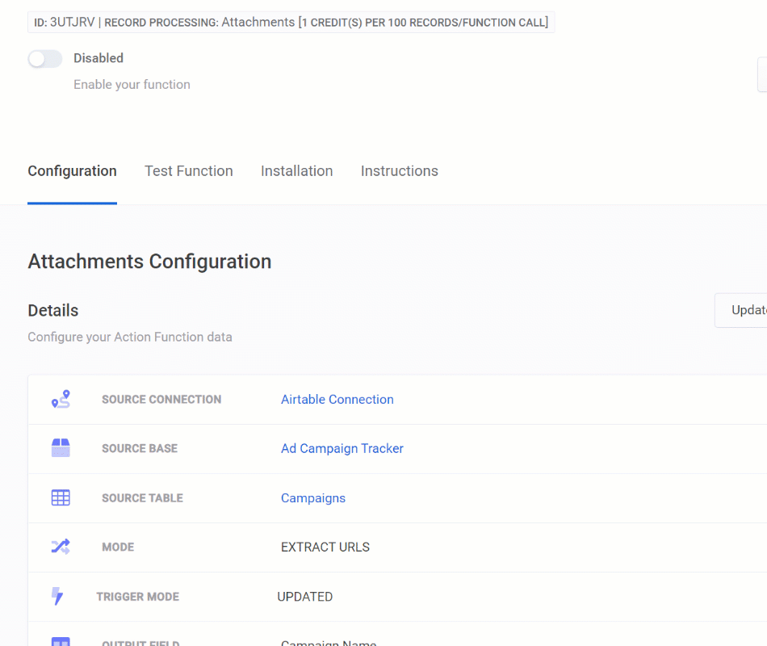This screenshot has width=767, height=646.
Task: Select the EXTRACT URLS mode value
Action: 325,547
